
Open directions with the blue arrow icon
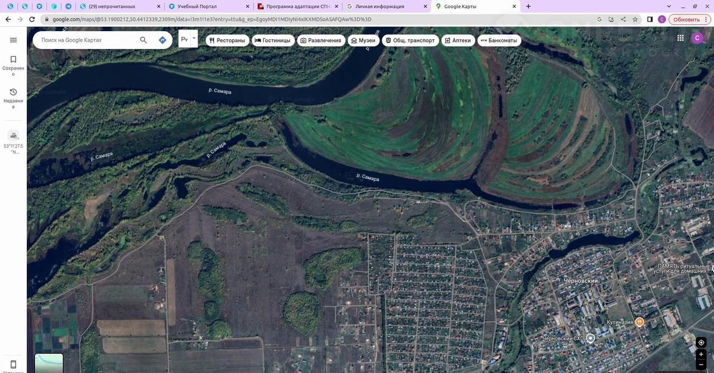[x=162, y=40]
